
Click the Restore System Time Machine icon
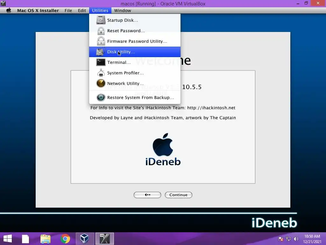pos(101,98)
